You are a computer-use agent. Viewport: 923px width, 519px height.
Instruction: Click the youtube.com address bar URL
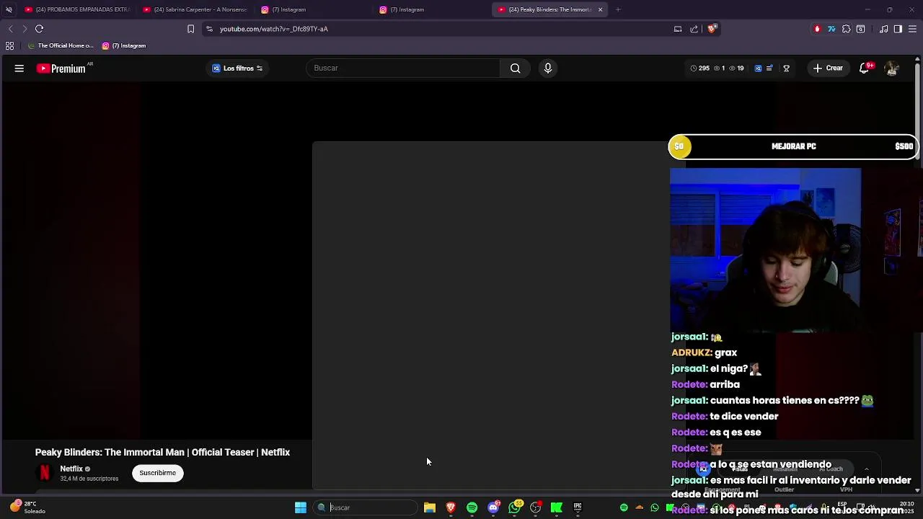pos(274,29)
